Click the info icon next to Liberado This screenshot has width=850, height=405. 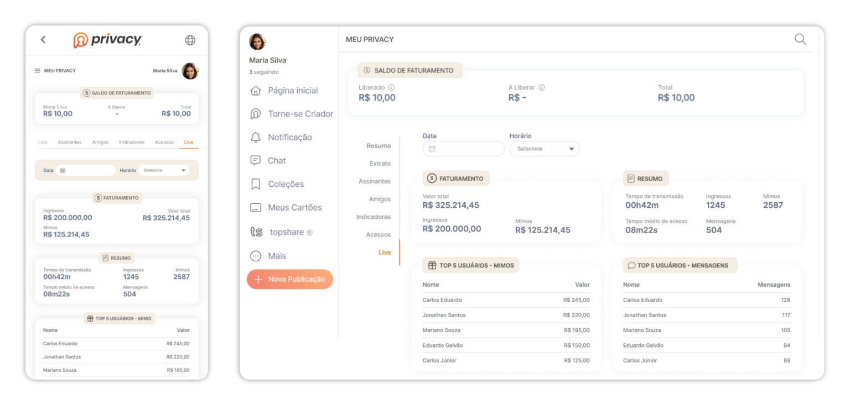[391, 87]
